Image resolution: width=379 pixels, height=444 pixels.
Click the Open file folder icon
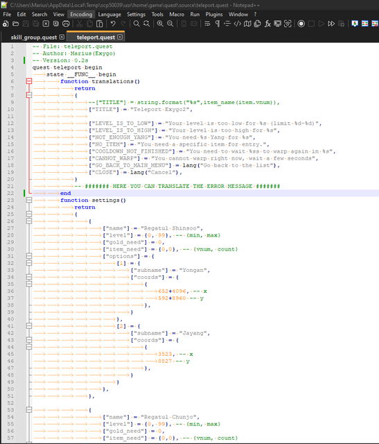15,24
